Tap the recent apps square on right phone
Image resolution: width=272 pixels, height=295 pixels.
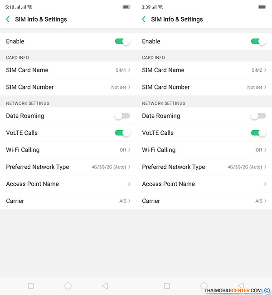click(x=167, y=286)
